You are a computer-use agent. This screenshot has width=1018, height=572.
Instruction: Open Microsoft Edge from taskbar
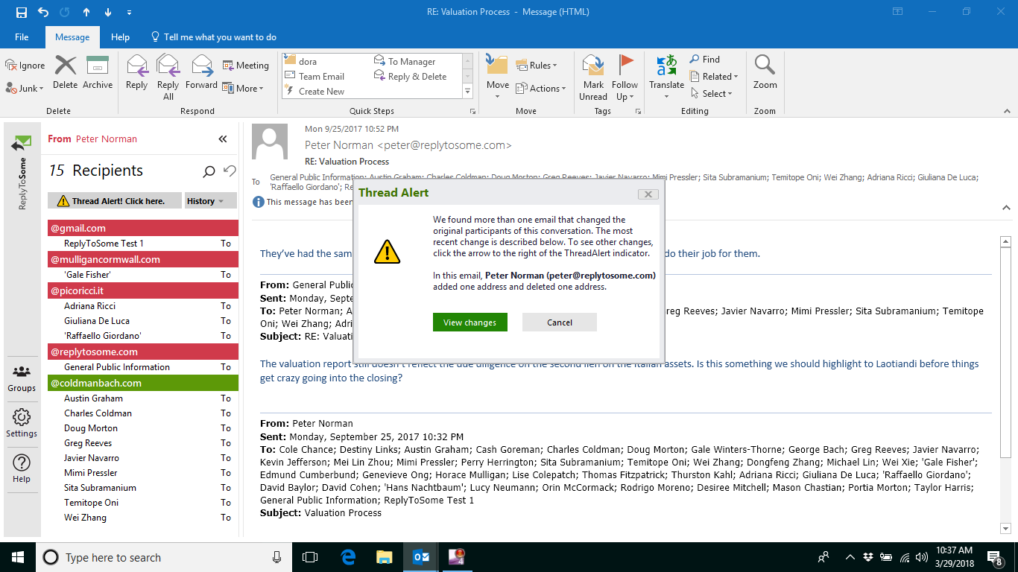tap(348, 557)
